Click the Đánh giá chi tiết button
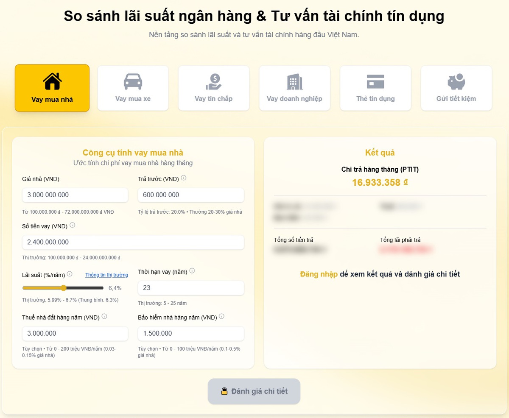Image resolution: width=509 pixels, height=418 pixels. click(254, 391)
